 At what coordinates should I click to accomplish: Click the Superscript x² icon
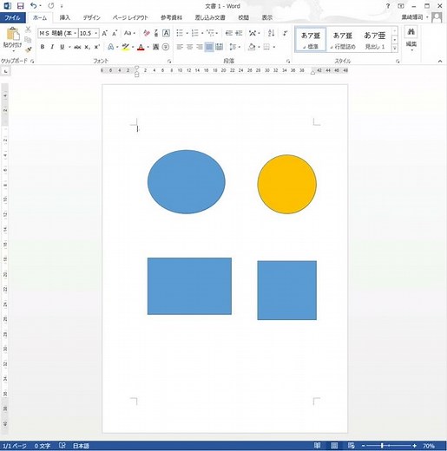coord(97,47)
